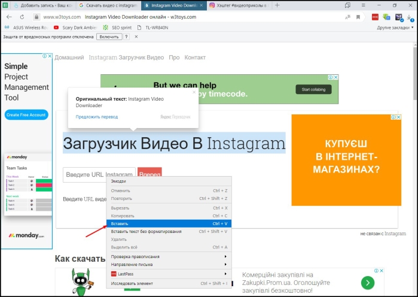Expand the Проверка правописания submenu
This screenshot has width=418, height=297.
[169, 256]
